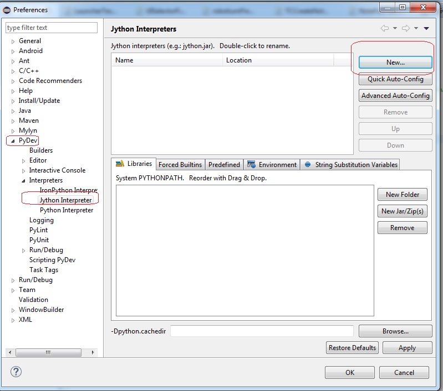Open Scripting PyDev page

coord(52,260)
